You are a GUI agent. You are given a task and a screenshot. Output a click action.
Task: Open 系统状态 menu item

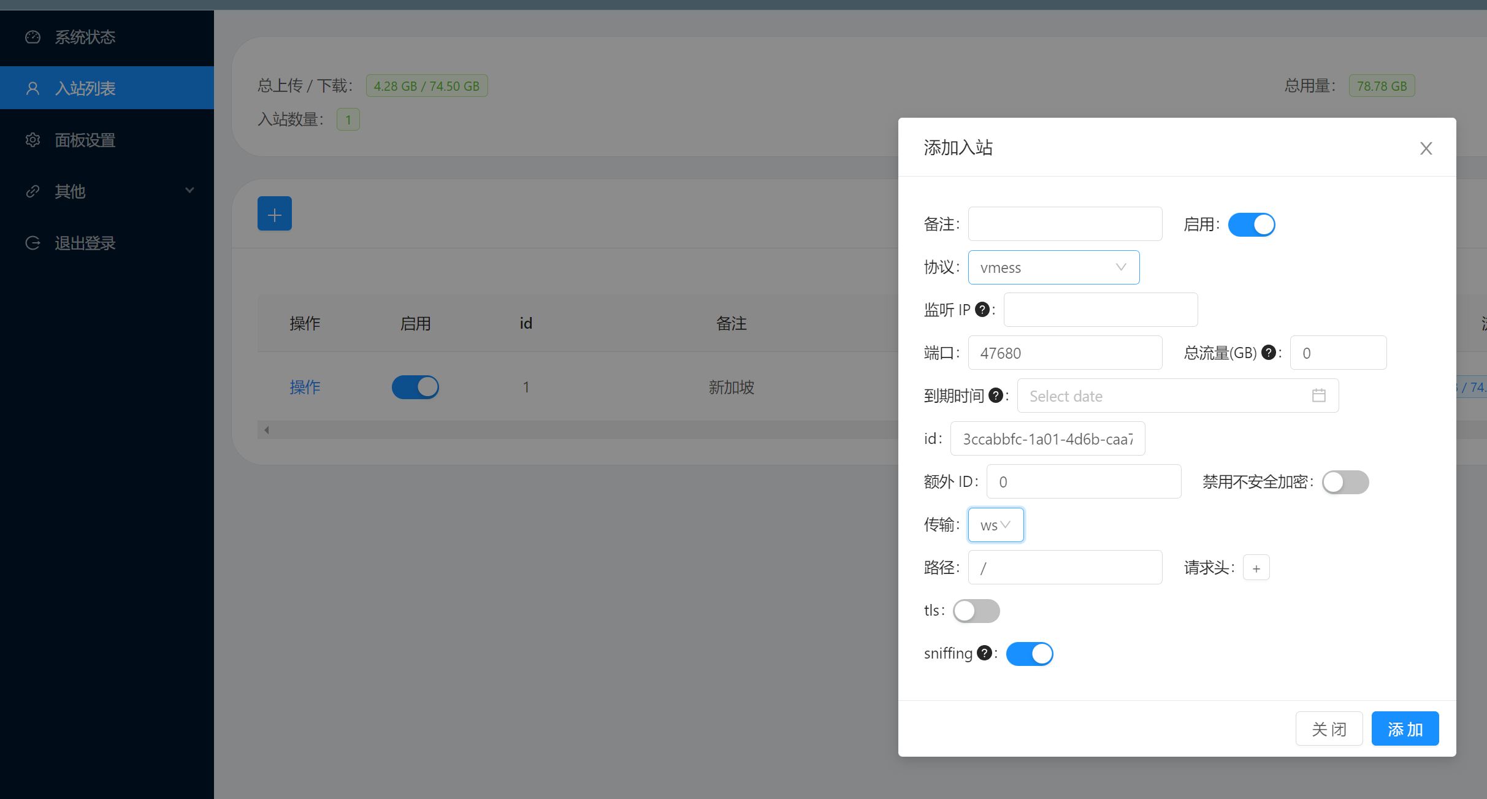107,37
